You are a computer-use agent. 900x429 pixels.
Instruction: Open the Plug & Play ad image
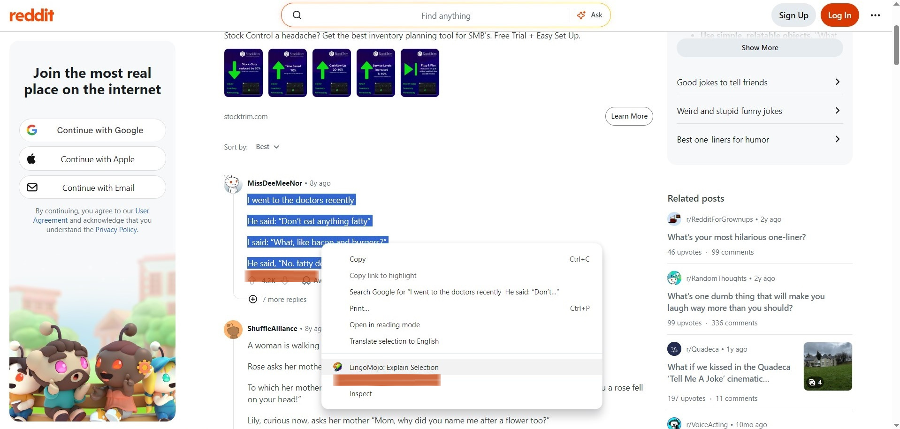coord(420,73)
